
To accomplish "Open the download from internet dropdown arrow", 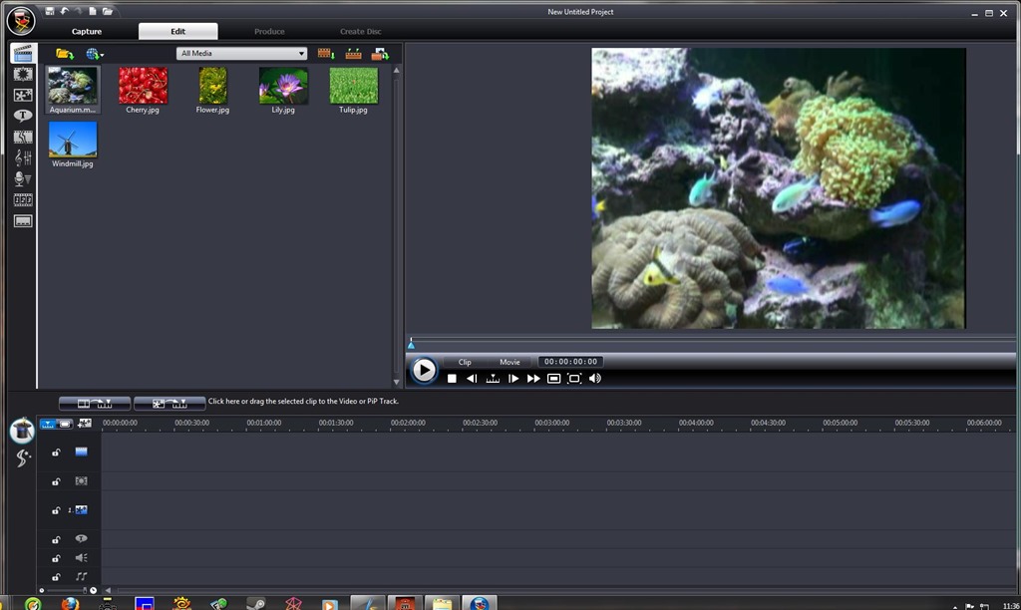I will pos(102,55).
